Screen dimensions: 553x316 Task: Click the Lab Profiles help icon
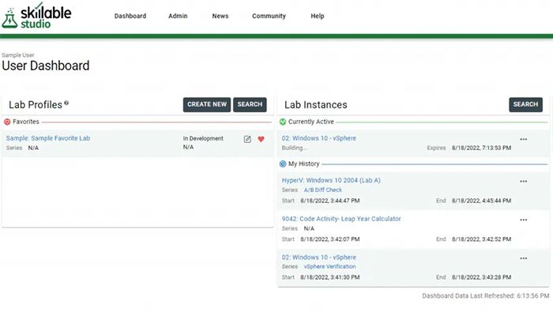pyautogui.click(x=66, y=103)
